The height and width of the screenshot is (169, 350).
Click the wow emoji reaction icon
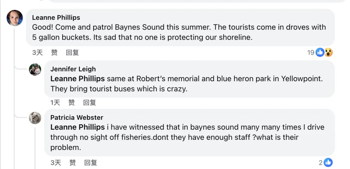[329, 52]
